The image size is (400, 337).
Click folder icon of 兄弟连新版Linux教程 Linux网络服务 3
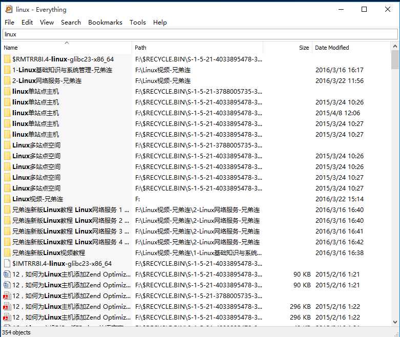7,231
